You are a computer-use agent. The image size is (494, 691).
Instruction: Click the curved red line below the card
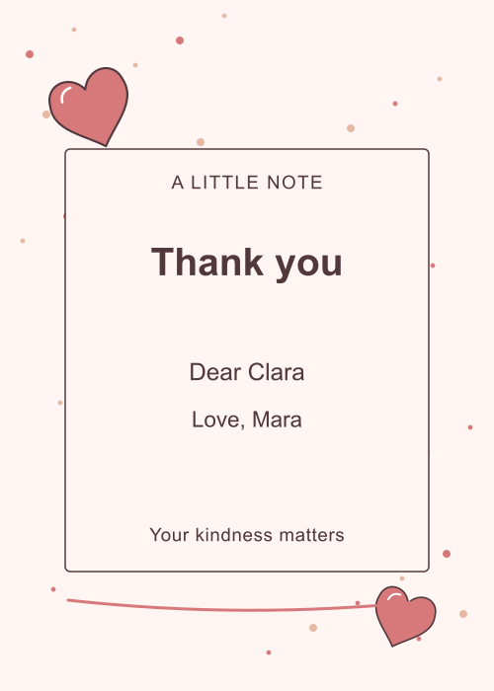click(221, 606)
